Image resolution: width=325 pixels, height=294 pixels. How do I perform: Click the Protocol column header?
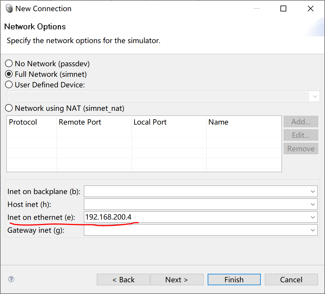tap(23, 122)
